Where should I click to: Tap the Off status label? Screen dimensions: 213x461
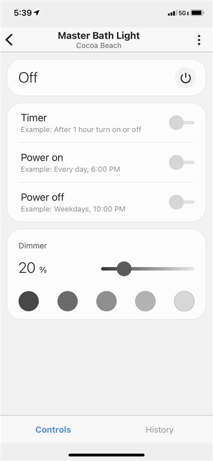(28, 78)
